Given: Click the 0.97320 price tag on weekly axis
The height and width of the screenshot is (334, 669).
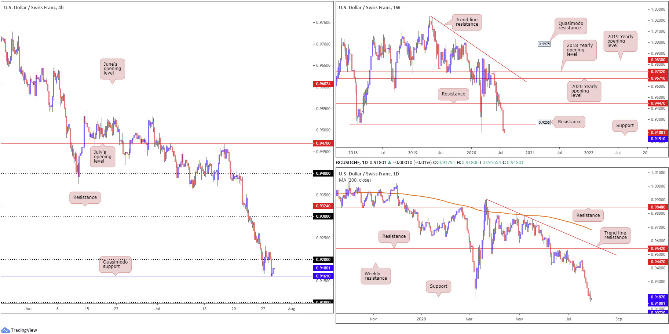Looking at the screenshot, I should click(658, 72).
